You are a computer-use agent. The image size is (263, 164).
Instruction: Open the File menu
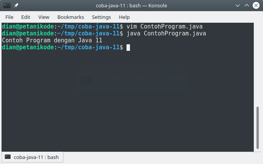tap(9, 17)
